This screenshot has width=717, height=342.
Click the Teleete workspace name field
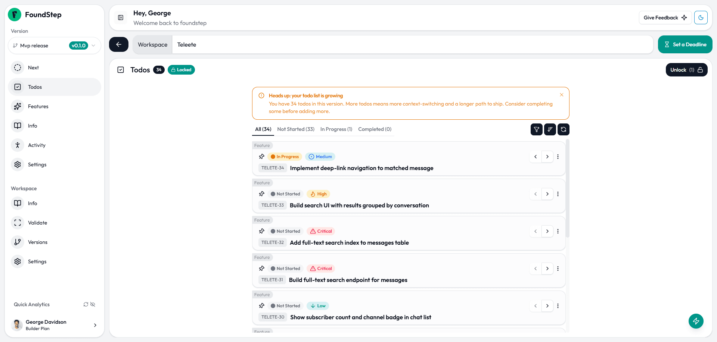413,45
